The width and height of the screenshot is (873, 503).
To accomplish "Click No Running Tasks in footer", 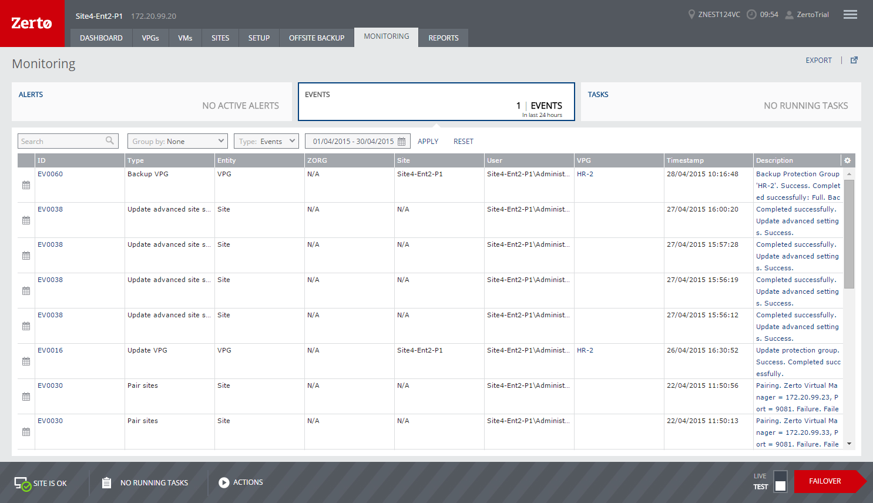I will click(x=154, y=483).
